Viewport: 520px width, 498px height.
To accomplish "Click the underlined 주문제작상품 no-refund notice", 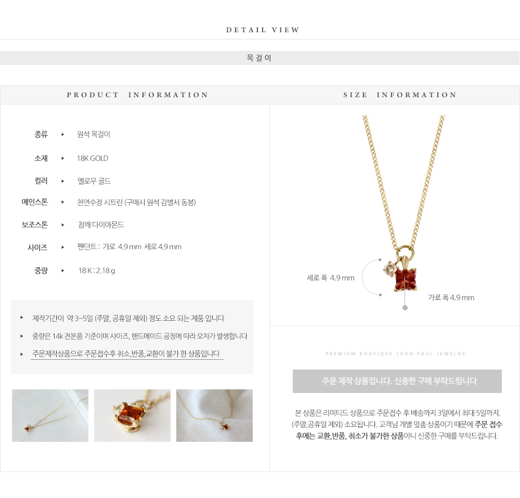I will click(x=127, y=354).
